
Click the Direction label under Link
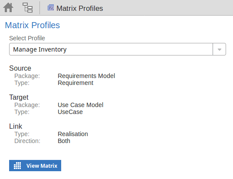point(27,141)
